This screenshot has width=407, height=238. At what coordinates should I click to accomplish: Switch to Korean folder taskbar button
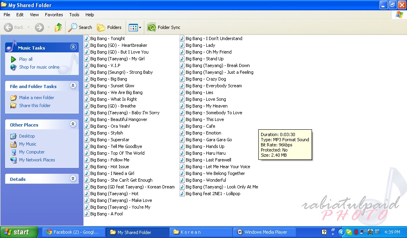pyautogui.click(x=201, y=232)
